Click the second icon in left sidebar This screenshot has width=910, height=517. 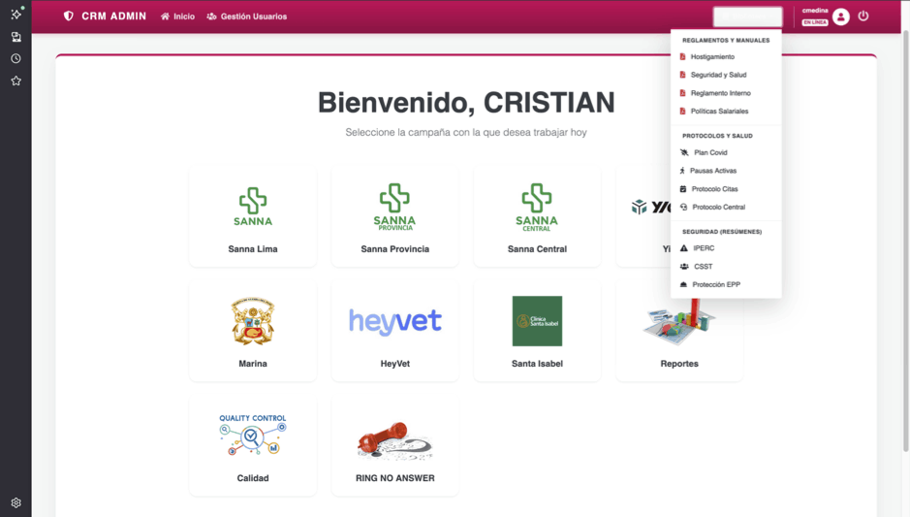click(16, 37)
